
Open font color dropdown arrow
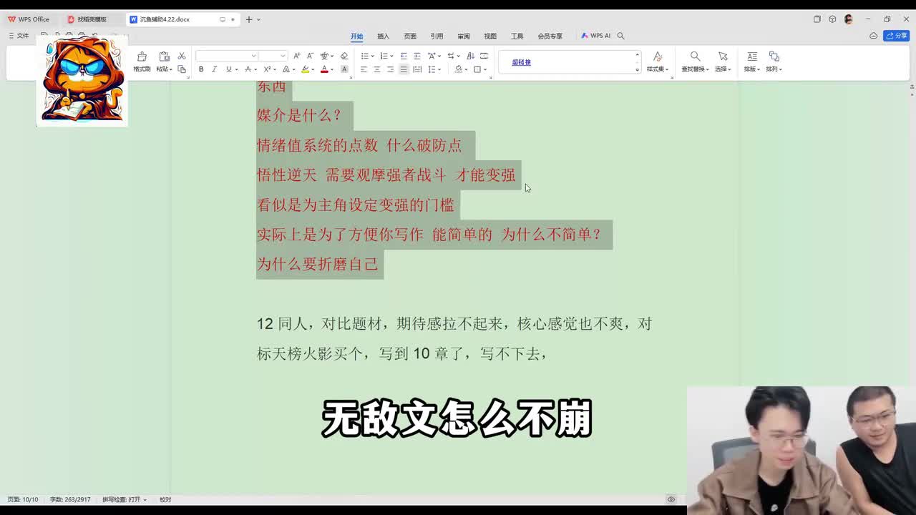[x=332, y=70]
